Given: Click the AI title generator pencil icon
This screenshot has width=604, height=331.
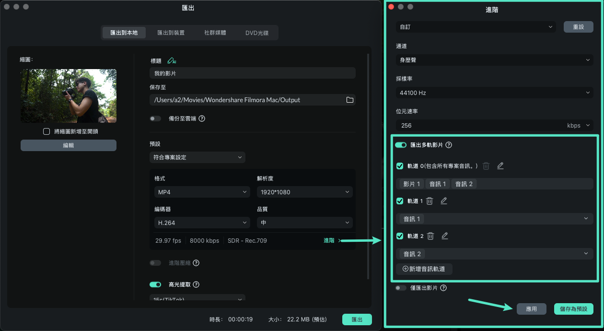Looking at the screenshot, I should pos(171,61).
